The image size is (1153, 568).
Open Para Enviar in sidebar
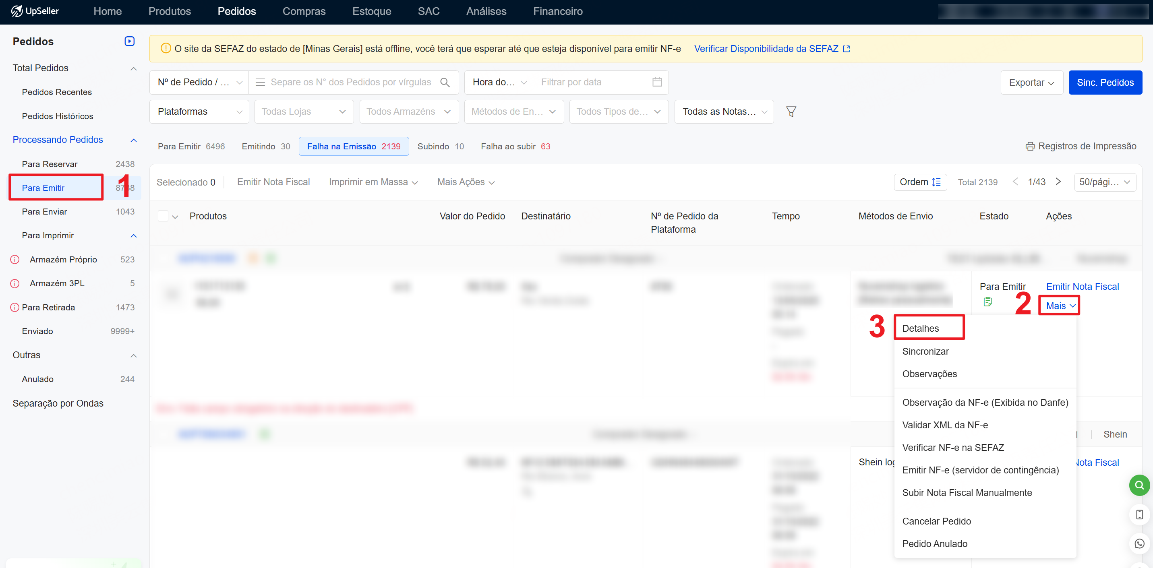click(x=44, y=212)
